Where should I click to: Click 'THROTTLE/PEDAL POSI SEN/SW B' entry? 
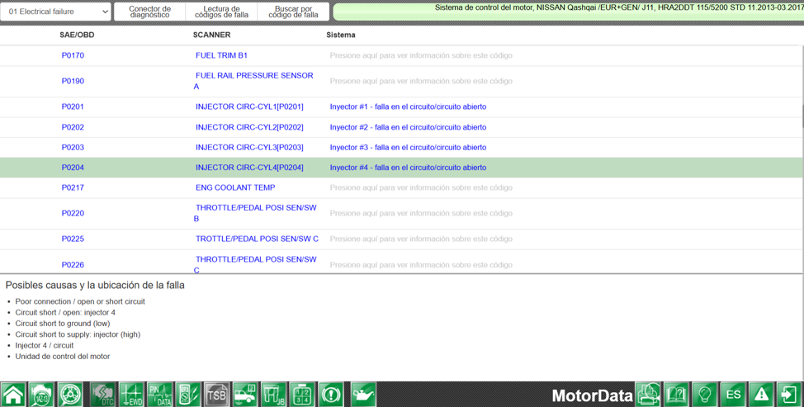[255, 213]
